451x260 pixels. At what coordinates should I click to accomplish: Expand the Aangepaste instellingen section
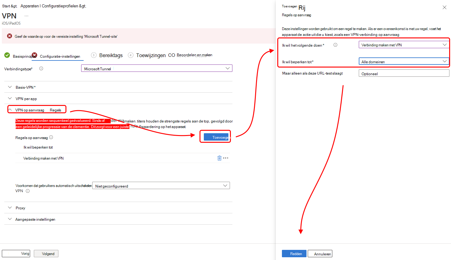click(118, 219)
